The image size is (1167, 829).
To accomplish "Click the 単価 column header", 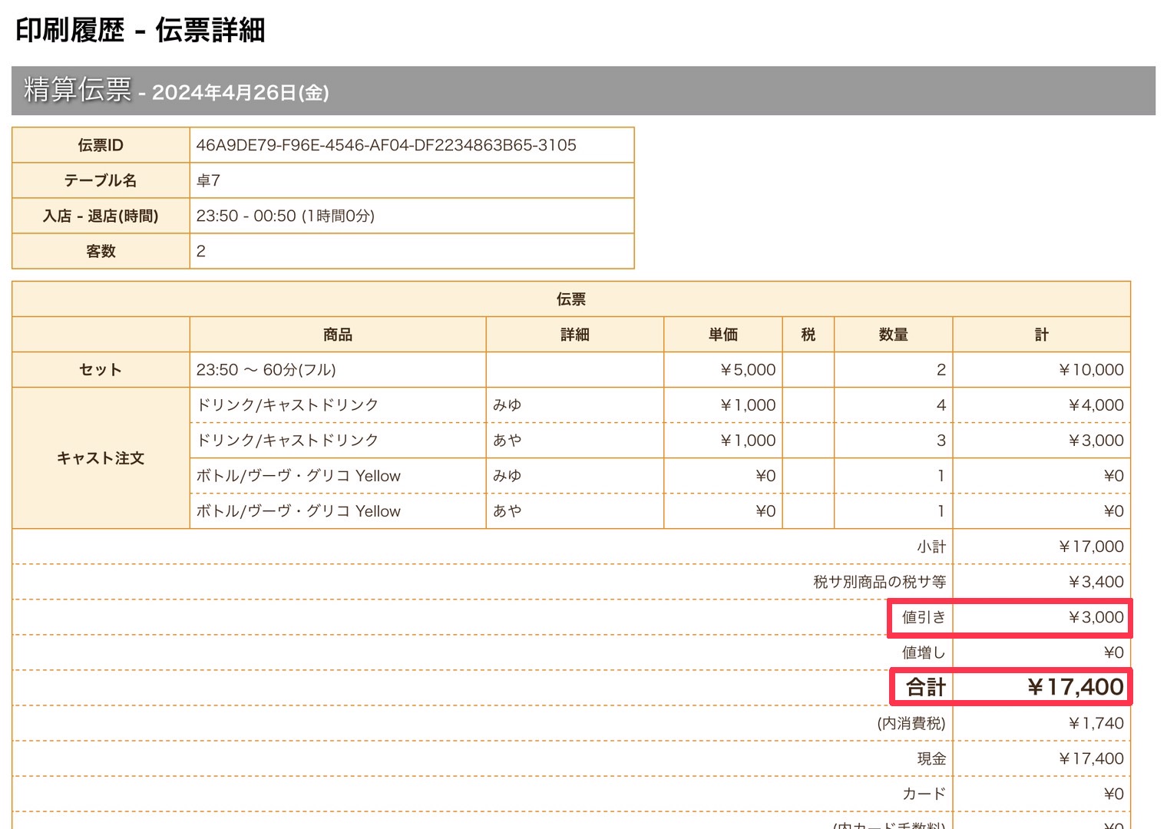I will (x=722, y=334).
